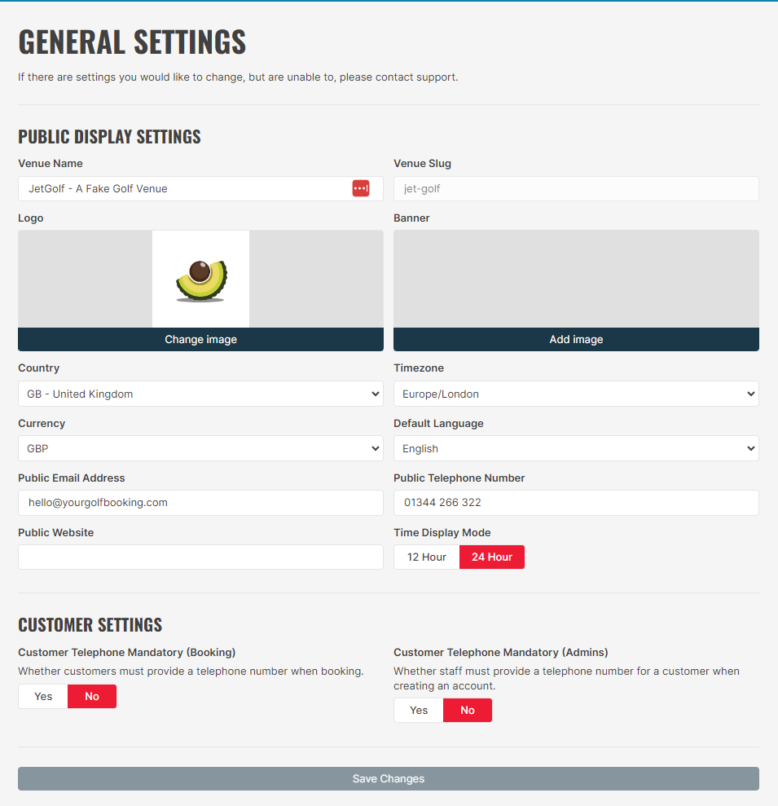Viewport: 778px width, 806px height.
Task: Click the Venue Slug field
Action: (x=576, y=188)
